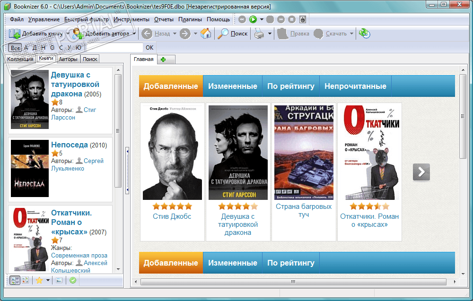Click the speaker volume icon in media bar

[303, 19]
